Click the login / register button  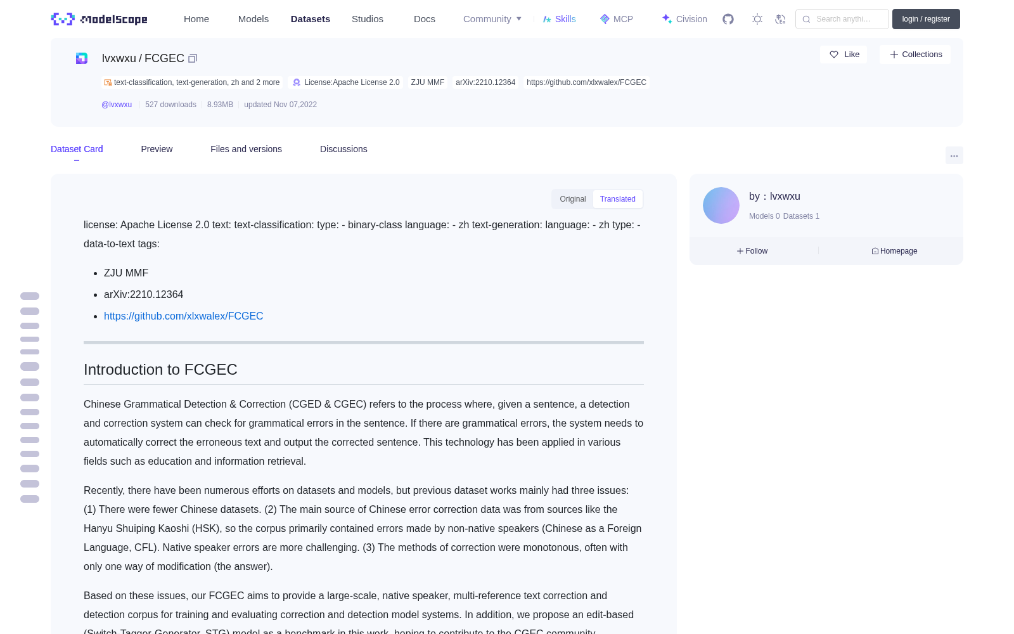pos(926,19)
